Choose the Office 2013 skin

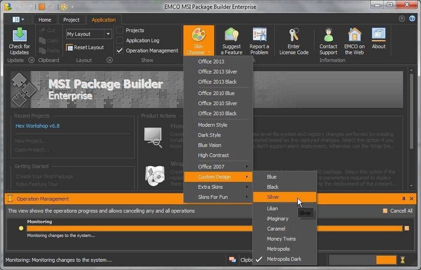[x=218, y=62]
